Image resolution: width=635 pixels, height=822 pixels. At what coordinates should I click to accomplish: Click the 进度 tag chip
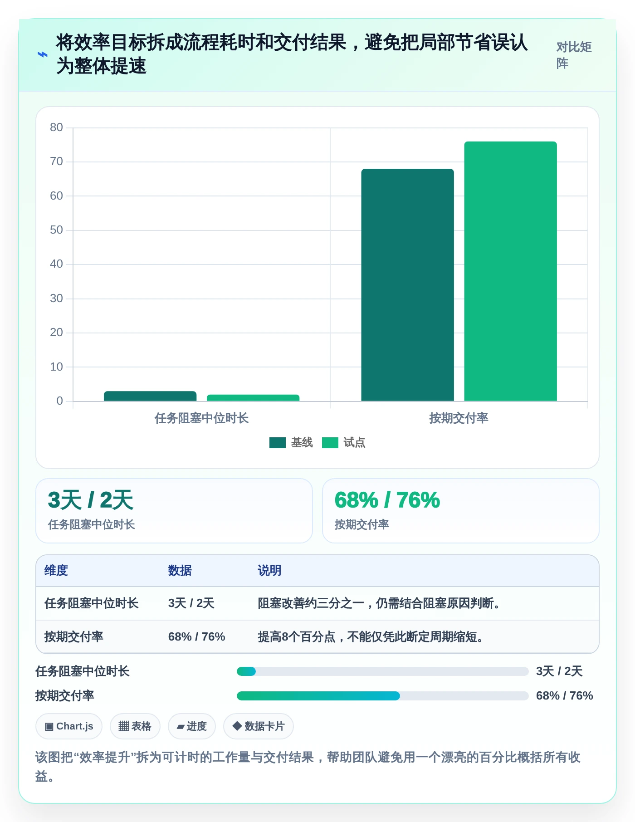[x=191, y=726]
